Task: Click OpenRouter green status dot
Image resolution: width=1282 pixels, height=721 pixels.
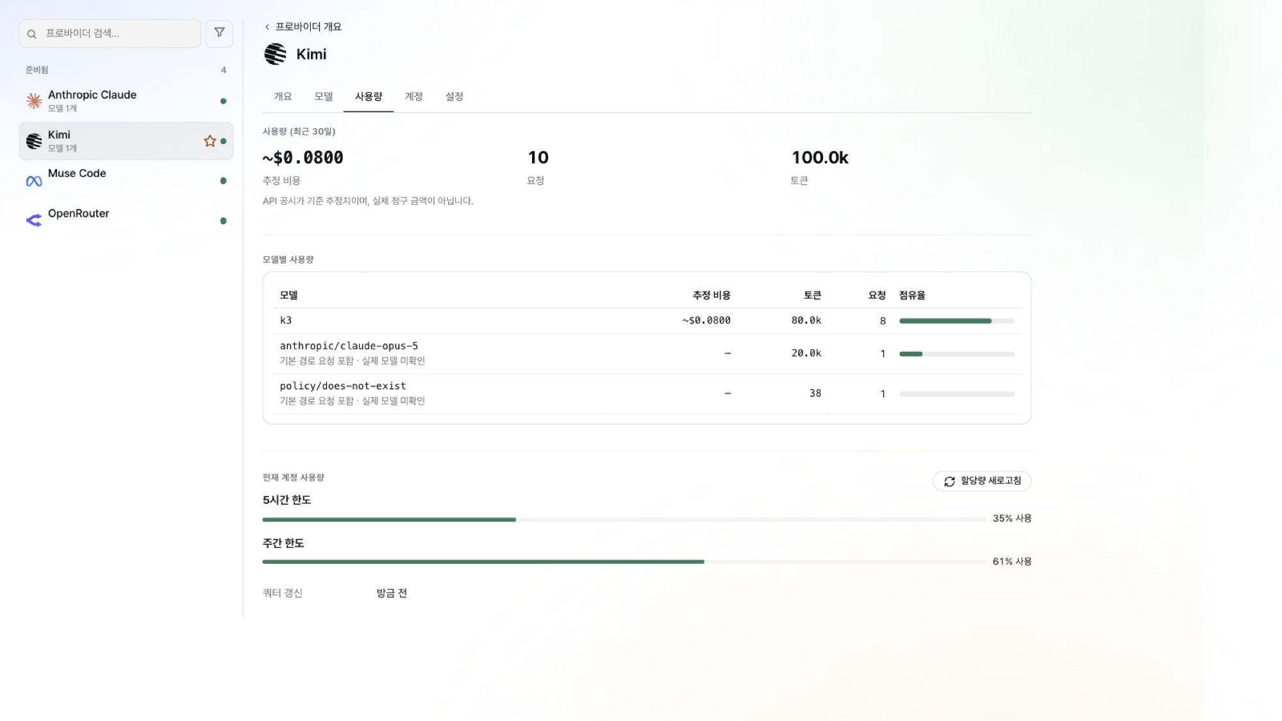Action: point(223,221)
